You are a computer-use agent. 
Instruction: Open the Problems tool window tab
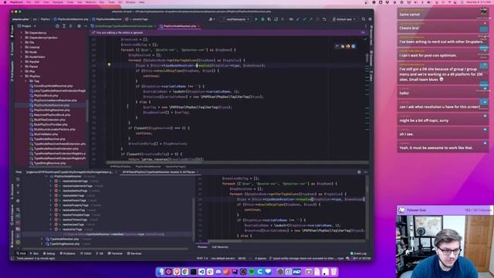(x=68, y=253)
